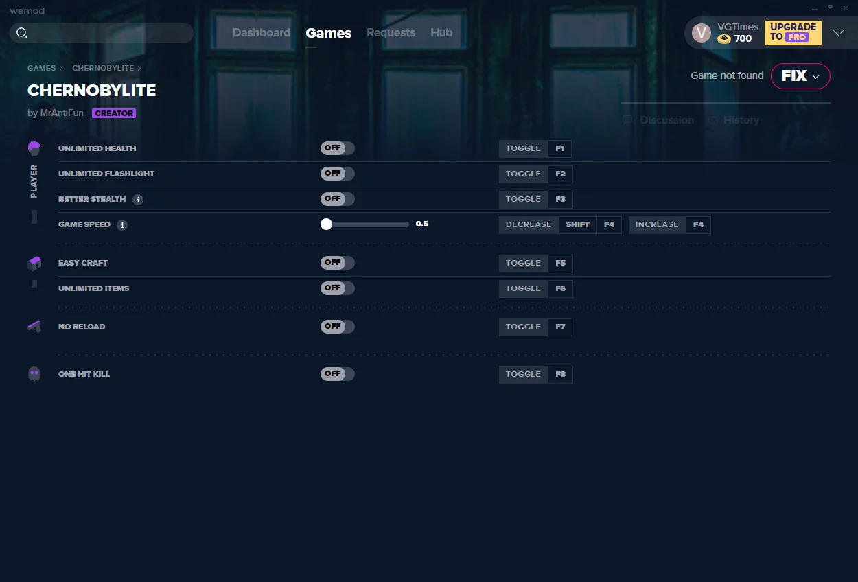Viewport: 858px width, 582px height.
Task: Enable One Hit Kill toggle
Action: [338, 374]
